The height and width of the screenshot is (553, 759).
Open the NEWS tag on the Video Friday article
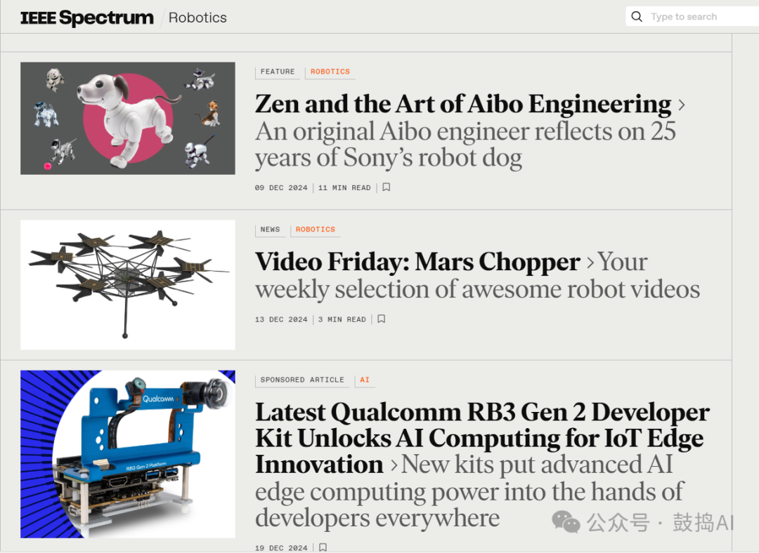(270, 229)
